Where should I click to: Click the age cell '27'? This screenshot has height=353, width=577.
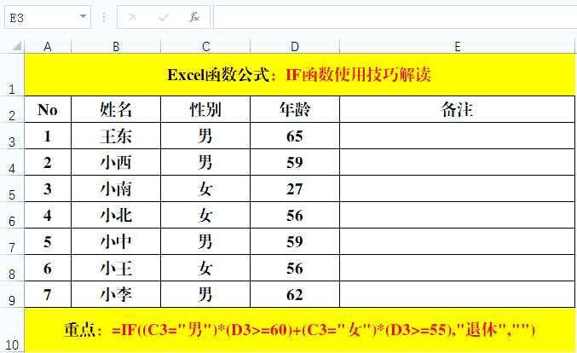295,188
